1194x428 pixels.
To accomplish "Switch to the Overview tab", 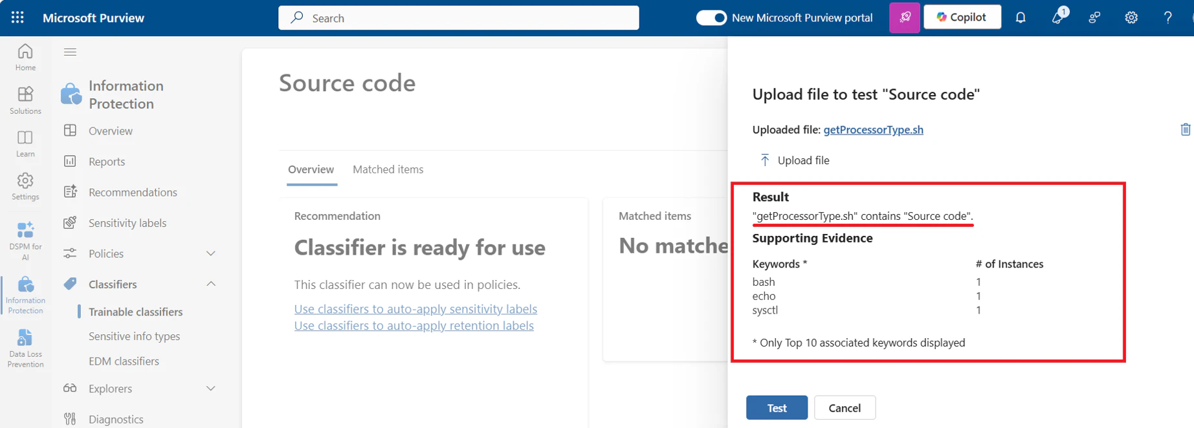I will click(311, 169).
